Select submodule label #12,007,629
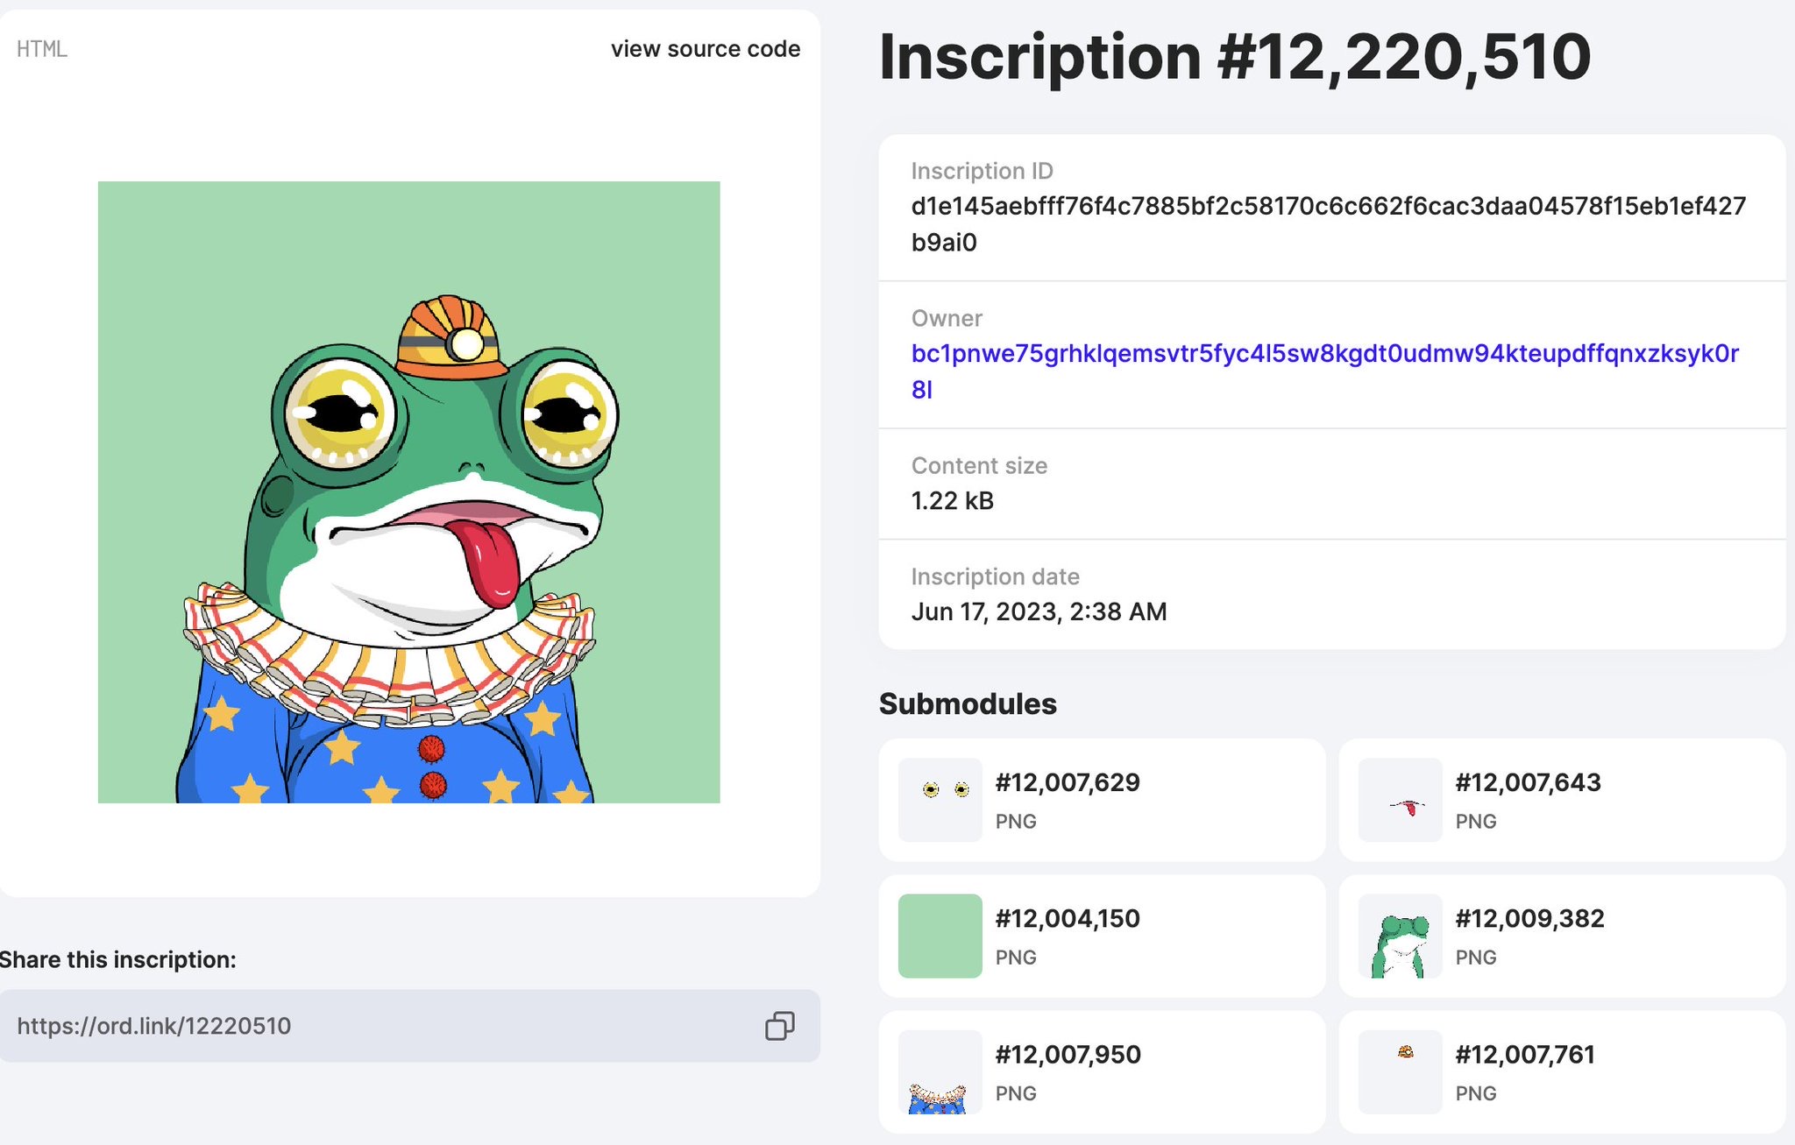The height and width of the screenshot is (1145, 1795). click(1068, 782)
